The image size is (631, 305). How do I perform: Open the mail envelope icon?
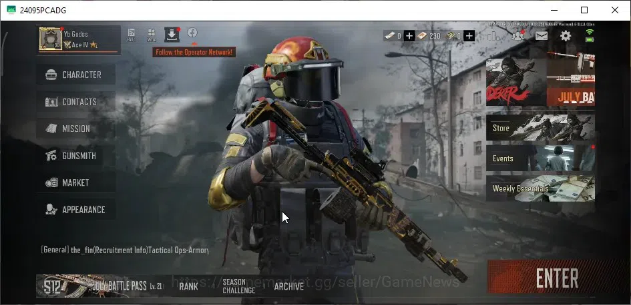[542, 36]
